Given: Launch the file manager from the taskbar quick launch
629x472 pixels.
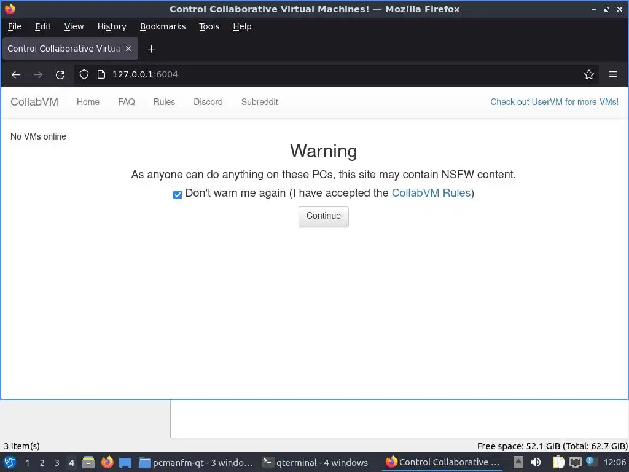Looking at the screenshot, I should [88, 462].
